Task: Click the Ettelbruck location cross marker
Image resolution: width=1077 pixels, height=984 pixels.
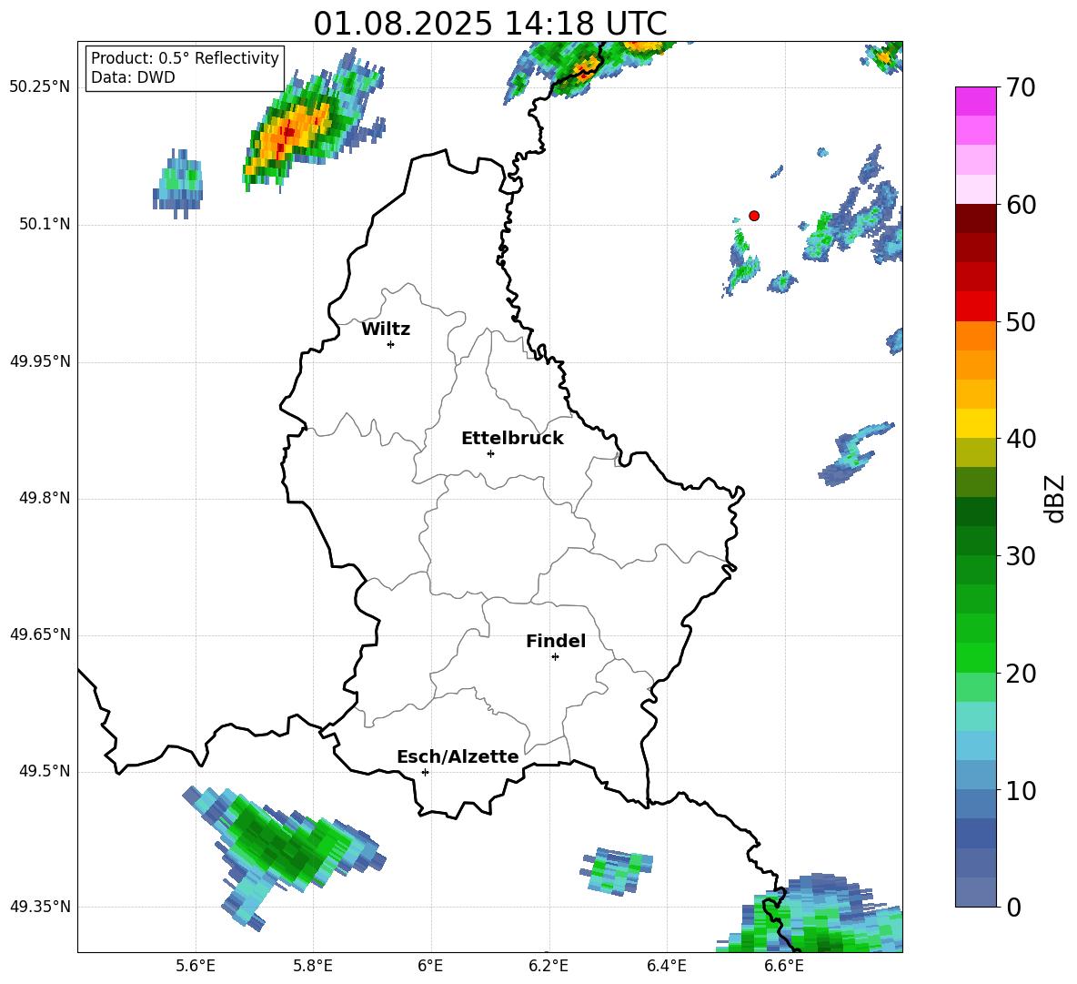Action: (490, 453)
